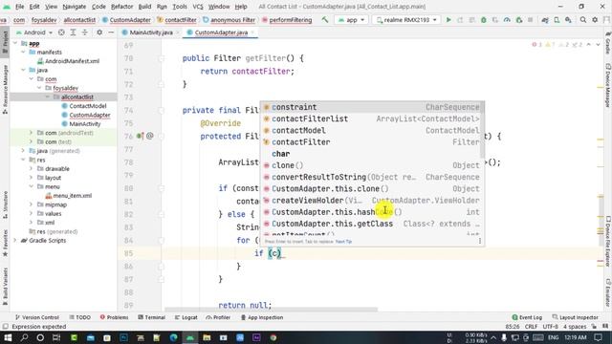Open the profiler gauge icon in the toolbar
612x344 pixels.
point(507,19)
